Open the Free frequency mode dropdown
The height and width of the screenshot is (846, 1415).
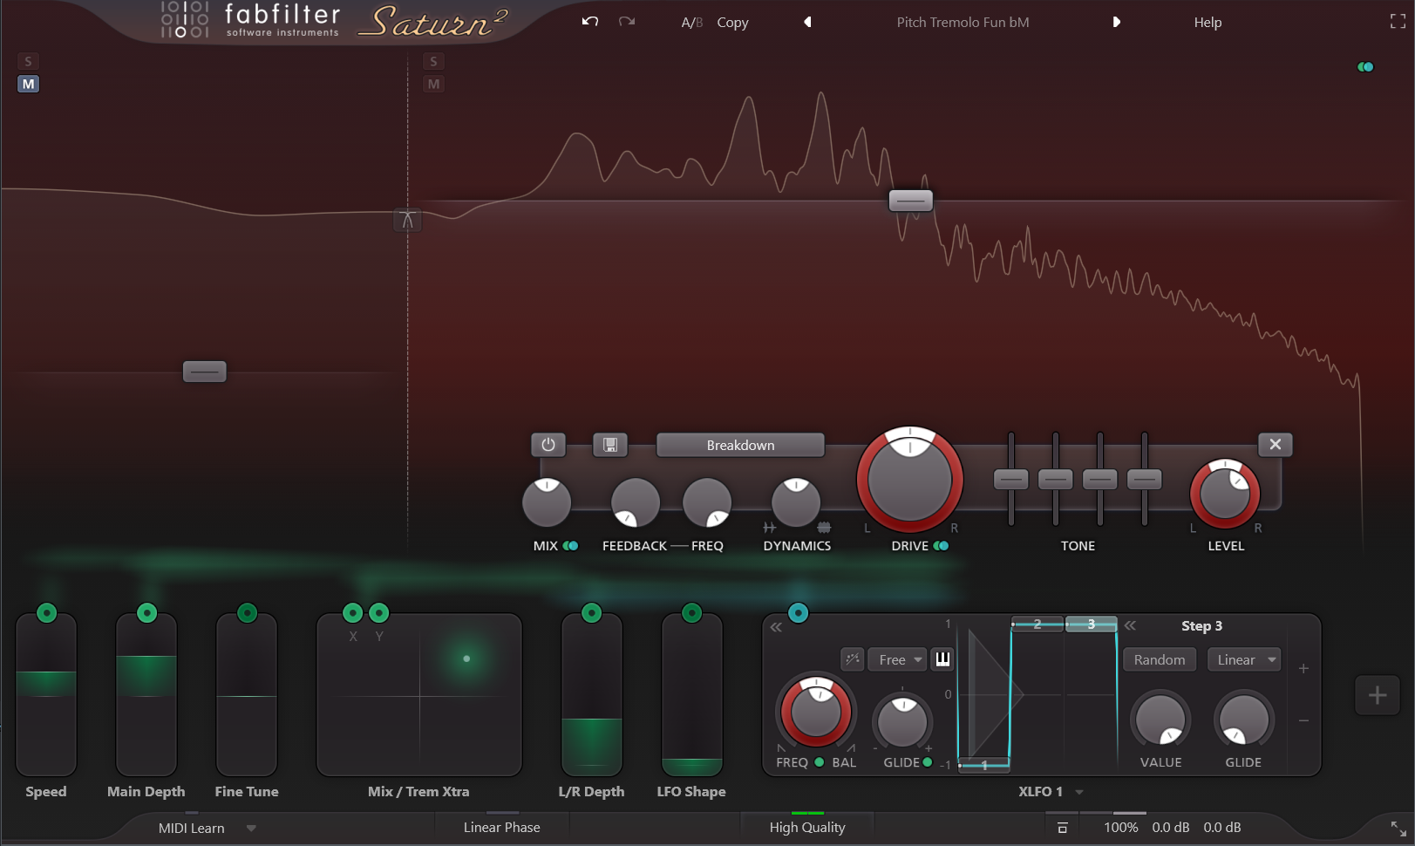897,659
